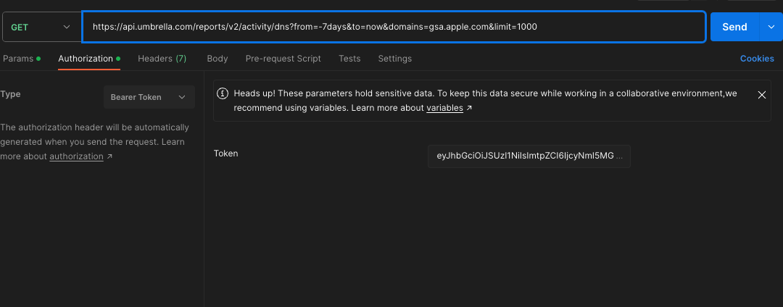This screenshot has height=307, width=783.
Task: Open the Bearer Token type dropdown
Action: (149, 97)
